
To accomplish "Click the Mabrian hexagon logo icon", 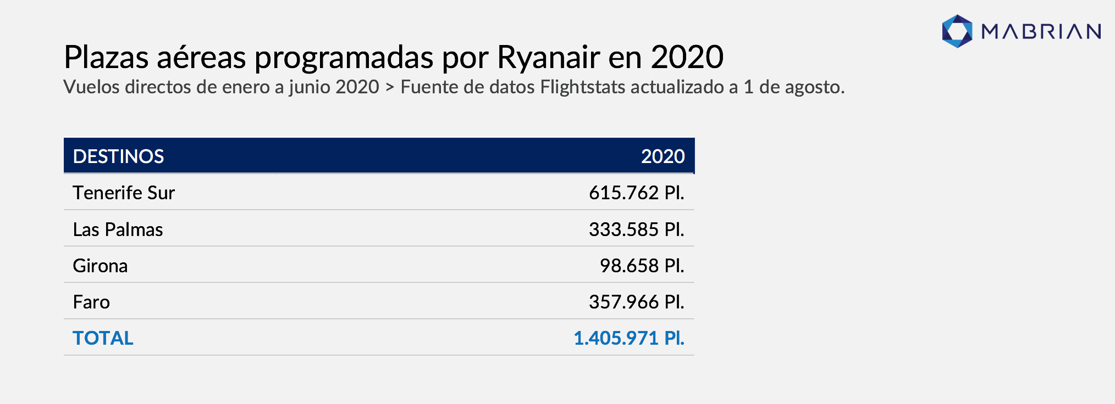I will (957, 31).
